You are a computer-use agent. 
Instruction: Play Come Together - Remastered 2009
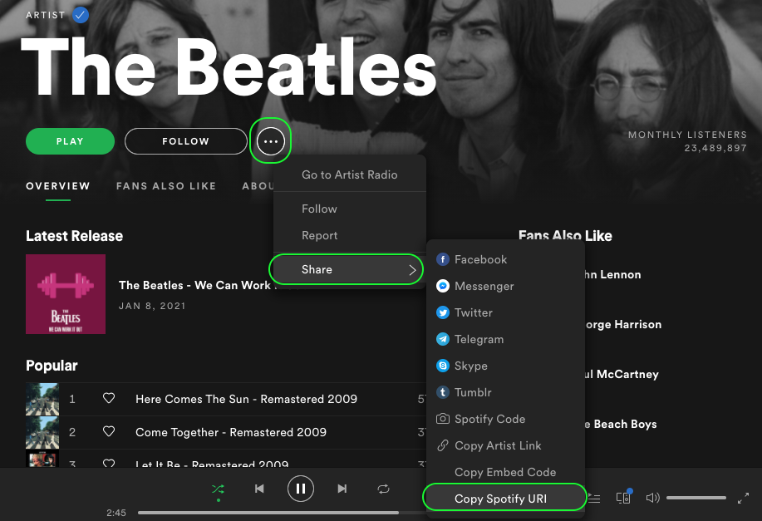tap(231, 432)
